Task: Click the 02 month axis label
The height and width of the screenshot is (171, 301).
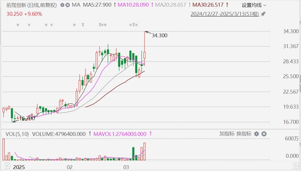Action: click(70, 167)
